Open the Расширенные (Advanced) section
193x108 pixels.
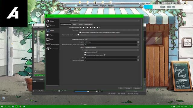point(52,49)
